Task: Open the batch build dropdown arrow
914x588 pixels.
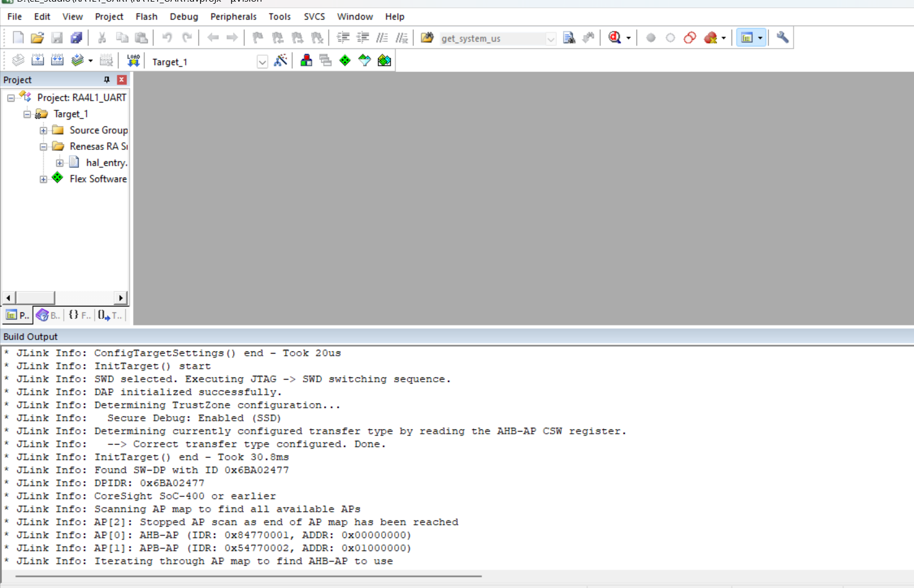Action: tap(90, 61)
